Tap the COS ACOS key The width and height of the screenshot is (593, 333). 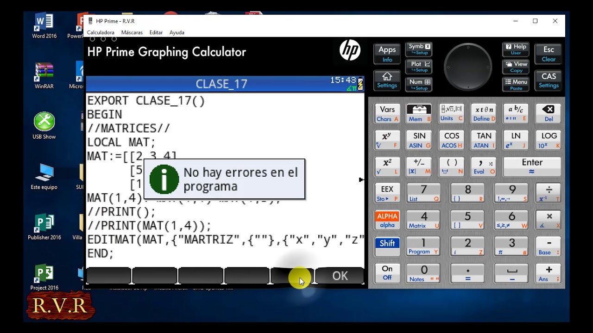click(451, 140)
